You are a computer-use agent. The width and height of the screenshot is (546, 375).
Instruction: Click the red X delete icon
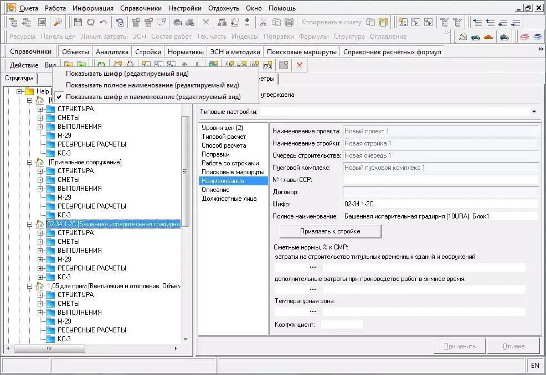300,65
